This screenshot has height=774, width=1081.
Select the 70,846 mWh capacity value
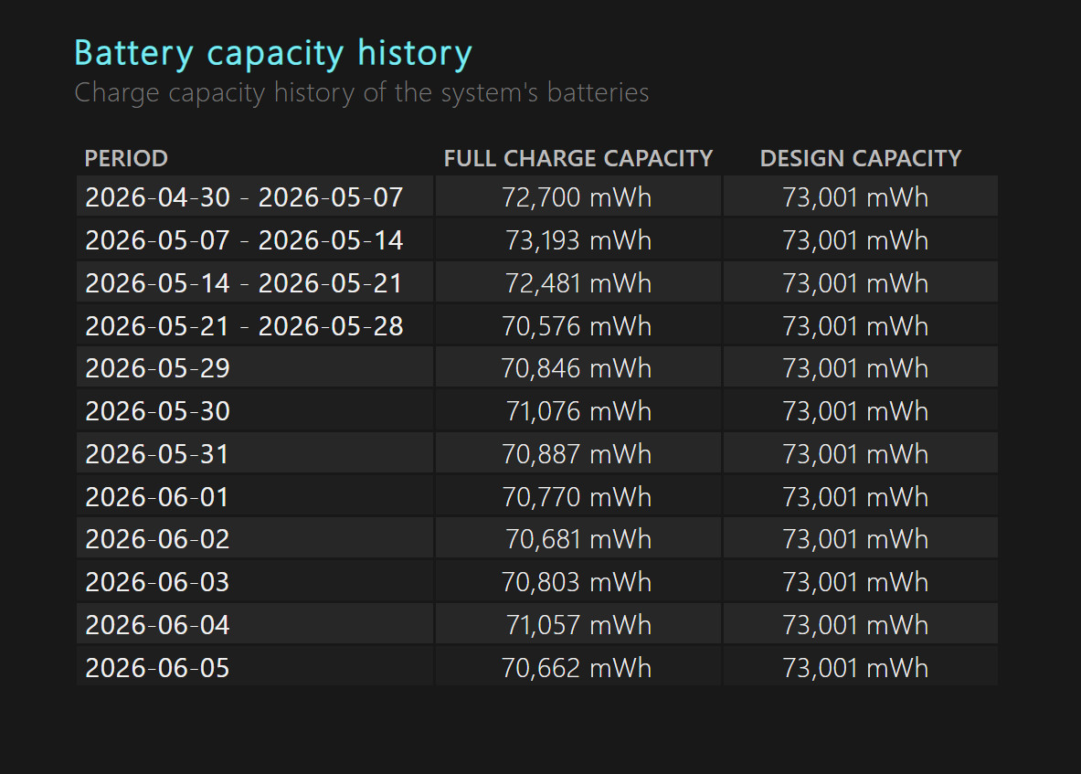577,369
